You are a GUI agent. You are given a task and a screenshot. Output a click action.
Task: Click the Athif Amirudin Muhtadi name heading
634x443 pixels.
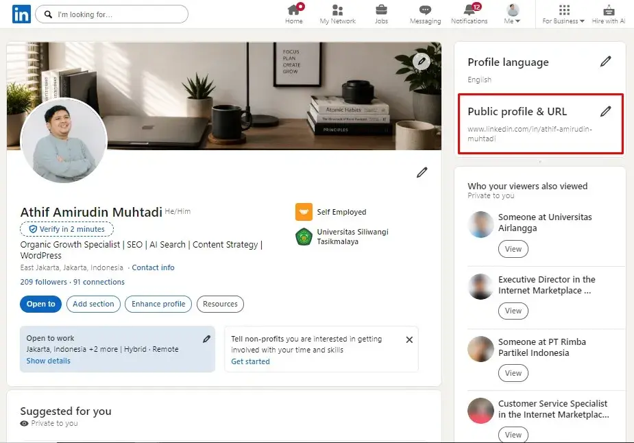pos(91,212)
